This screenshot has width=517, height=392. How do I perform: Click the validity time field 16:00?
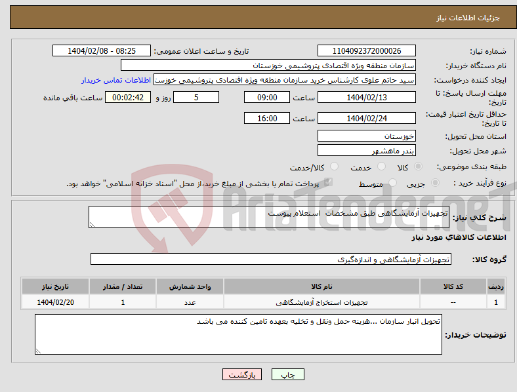267,118
